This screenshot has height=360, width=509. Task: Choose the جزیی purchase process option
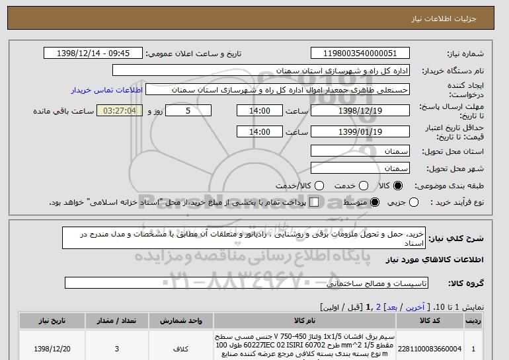tap(414, 202)
